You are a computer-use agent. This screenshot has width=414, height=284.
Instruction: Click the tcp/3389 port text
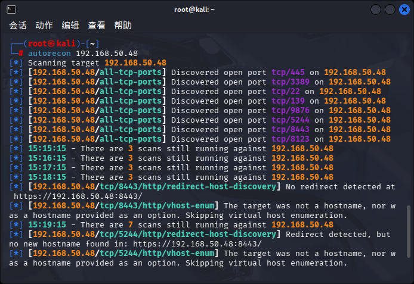[291, 82]
